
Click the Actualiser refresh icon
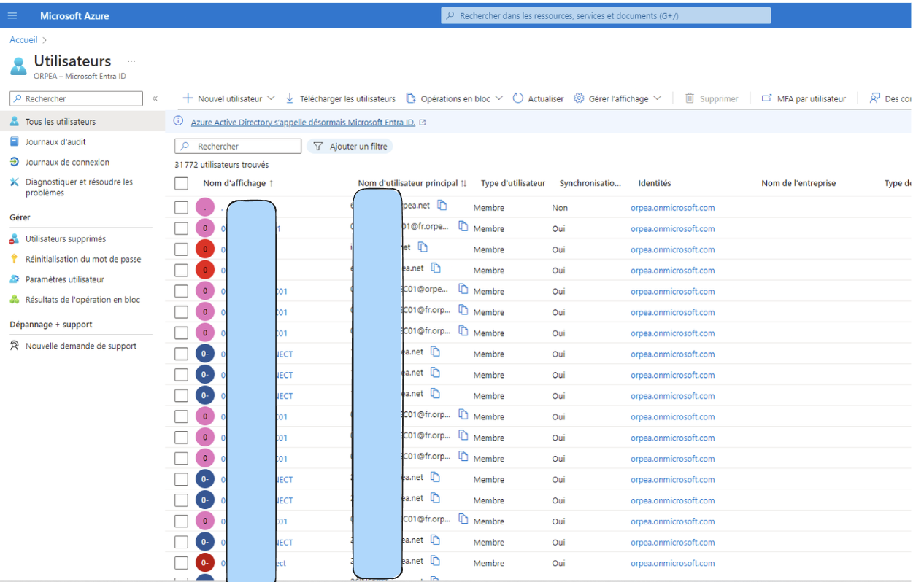(x=518, y=98)
